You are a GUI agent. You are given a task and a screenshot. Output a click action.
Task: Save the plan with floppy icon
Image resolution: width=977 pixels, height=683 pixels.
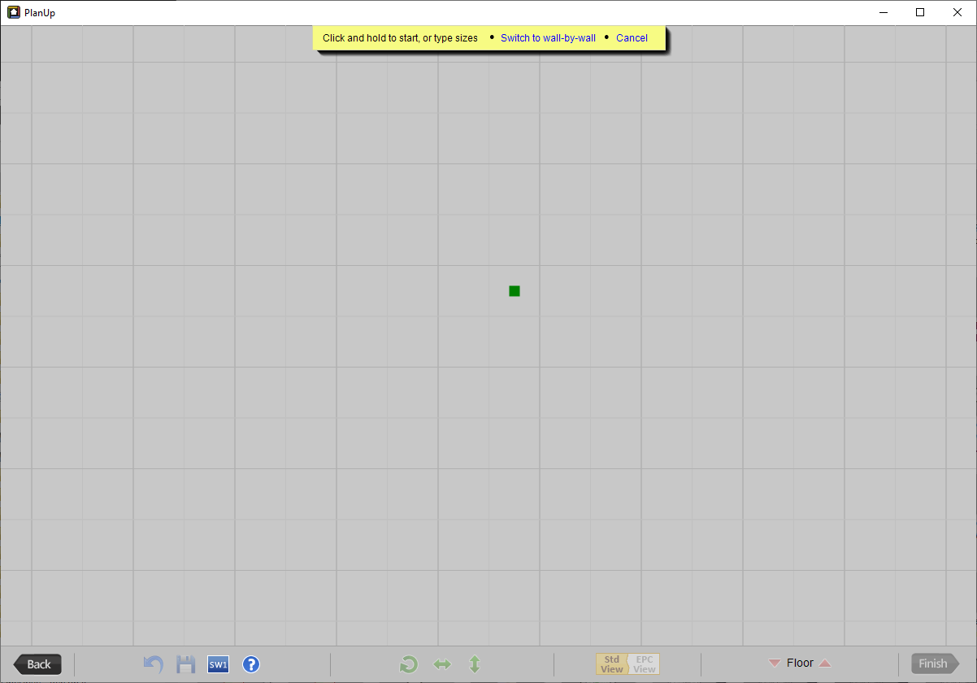(x=186, y=664)
